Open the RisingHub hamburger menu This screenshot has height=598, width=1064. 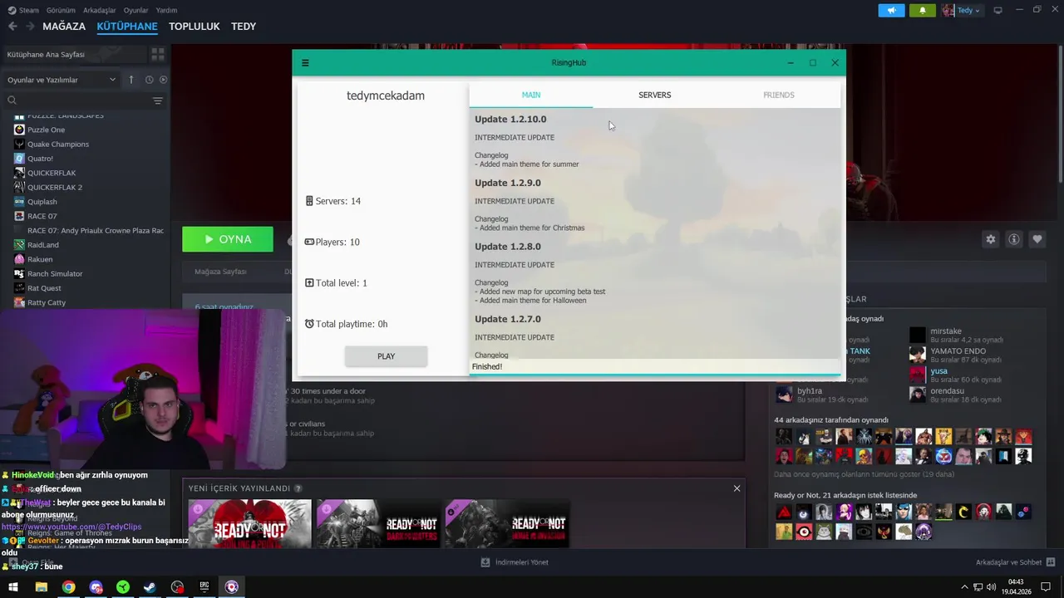point(305,63)
